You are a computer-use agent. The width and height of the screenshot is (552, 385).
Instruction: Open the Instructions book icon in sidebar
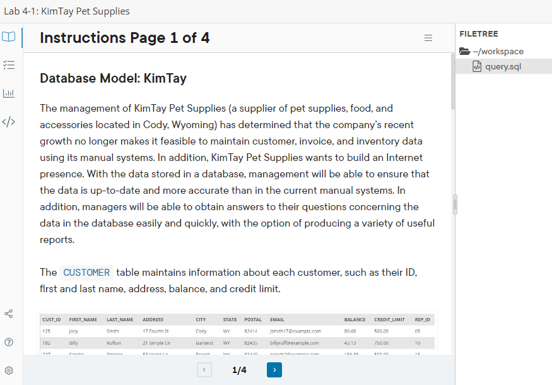9,37
